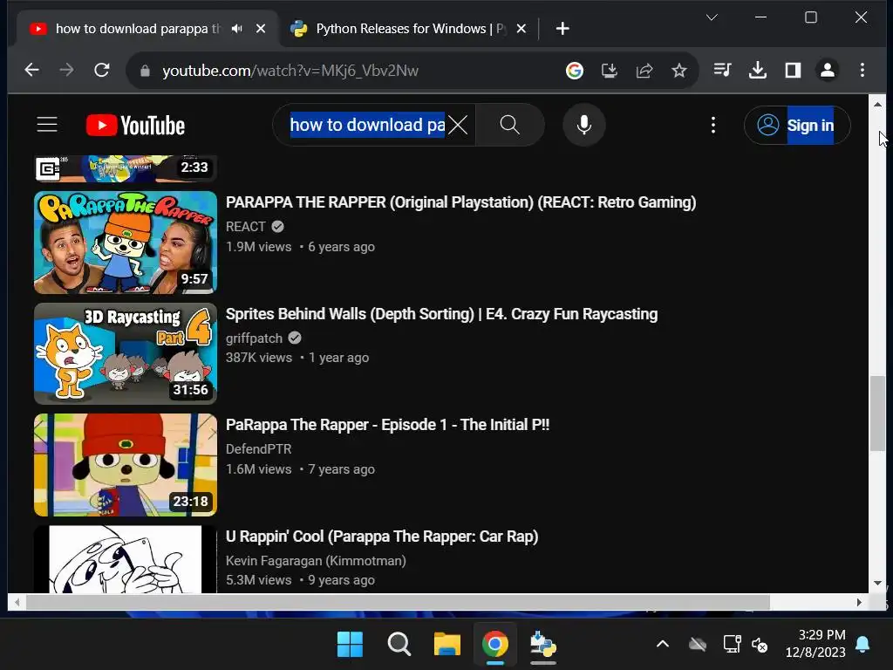The image size is (893, 670).
Task: Expand the tab search chevron
Action: coord(712,17)
